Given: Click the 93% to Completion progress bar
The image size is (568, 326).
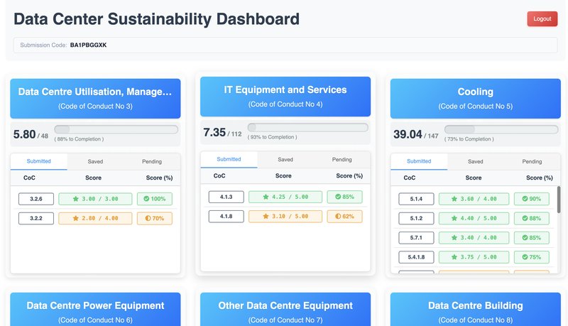Looking at the screenshot, I should point(308,128).
